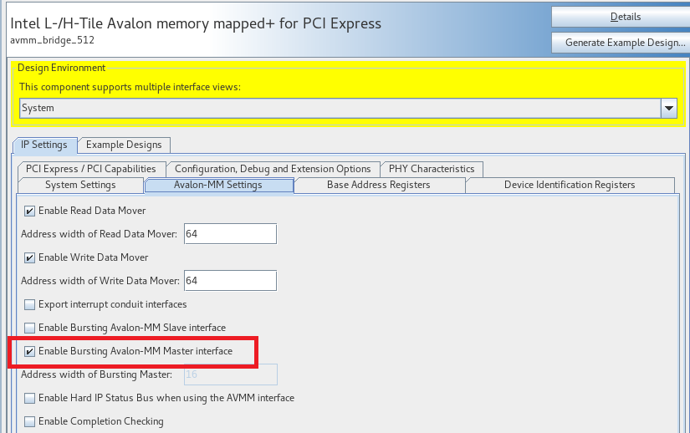Viewport: 690px width, 433px height.
Task: Click Address width of Read Data Mover field
Action: [x=230, y=234]
